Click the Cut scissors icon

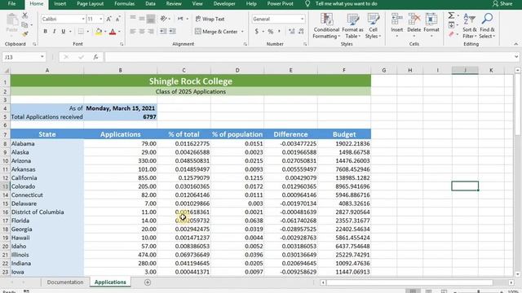point(25,15)
